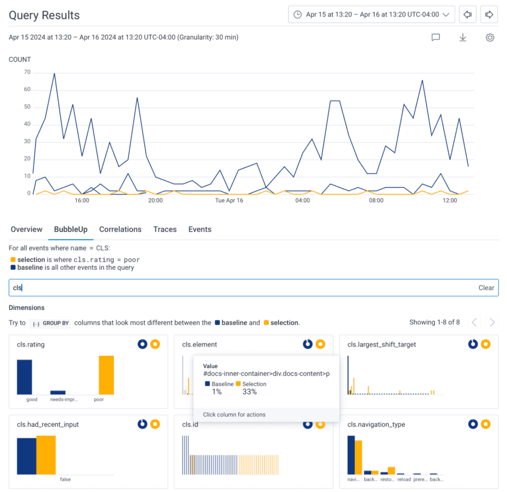The height and width of the screenshot is (492, 507).
Task: Go to previous page of dimensions
Action: click(474, 323)
